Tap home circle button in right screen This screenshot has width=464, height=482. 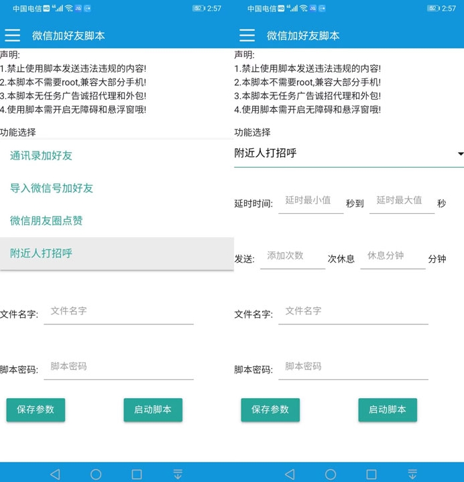(331, 475)
